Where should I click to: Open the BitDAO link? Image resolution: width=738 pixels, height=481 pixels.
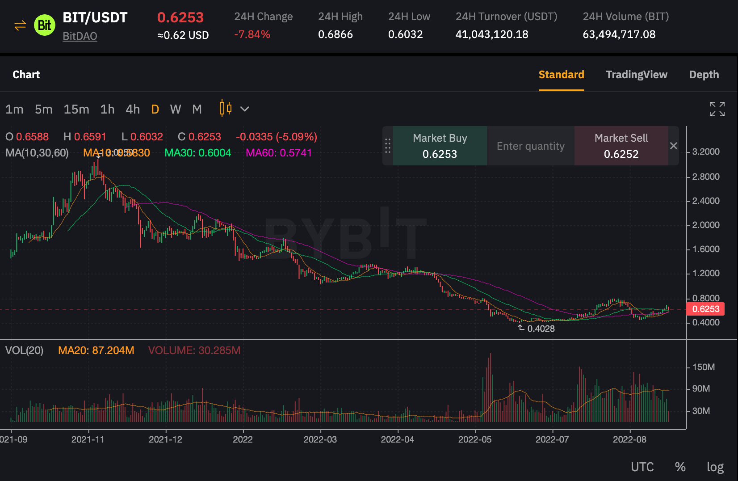pos(80,36)
